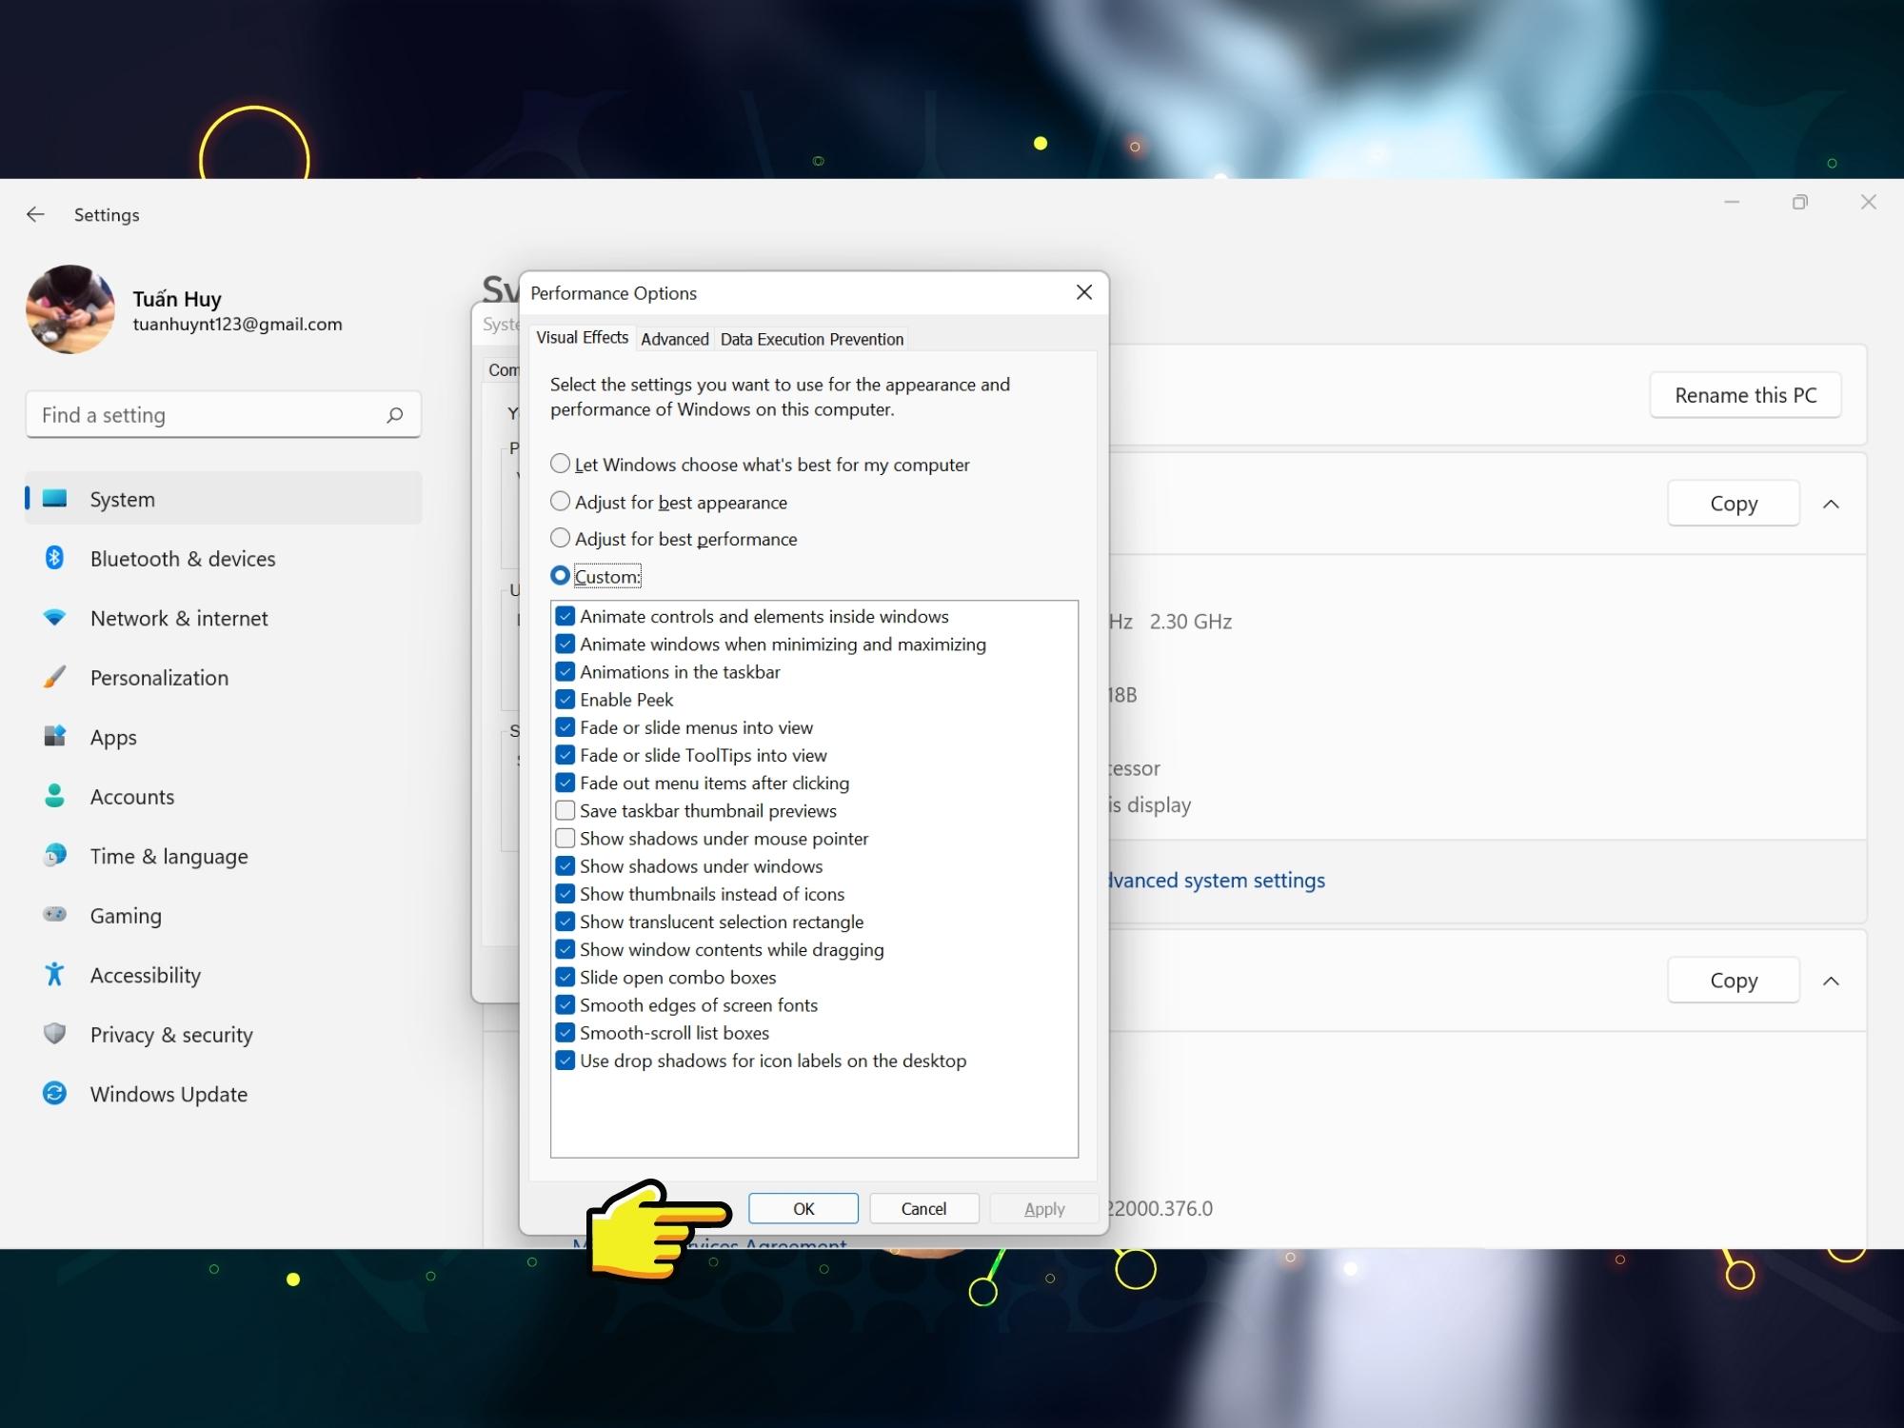Collapse the device specifications section chevron

pyautogui.click(x=1831, y=504)
